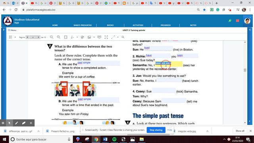Pause the Screencastify recording
Image resolution: width=254 pixels, height=143 pixels.
[x=3, y=123]
